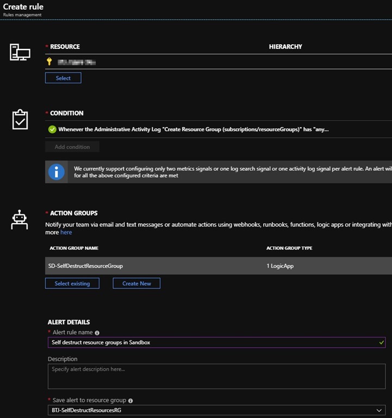Click the Action Group Name column header

click(x=74, y=248)
